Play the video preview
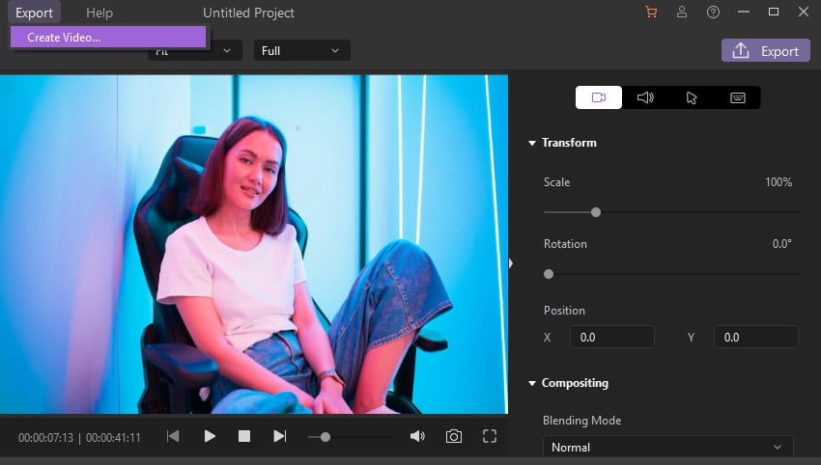 click(x=210, y=436)
